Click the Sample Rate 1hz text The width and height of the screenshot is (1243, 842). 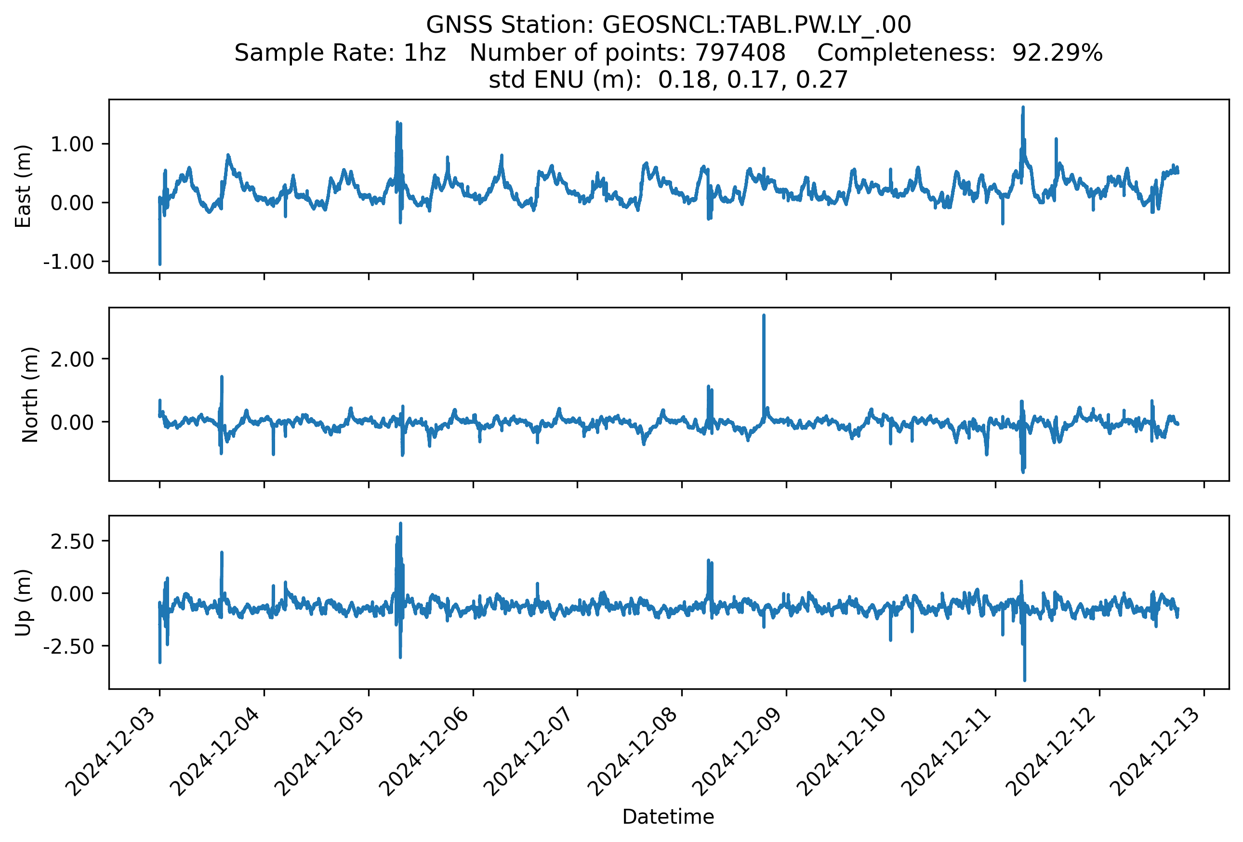tap(340, 53)
